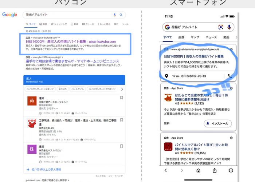Open the desktop もっと見る menu
Image resolution: width=255 pixels, height=182 pixels.
point(104,24)
